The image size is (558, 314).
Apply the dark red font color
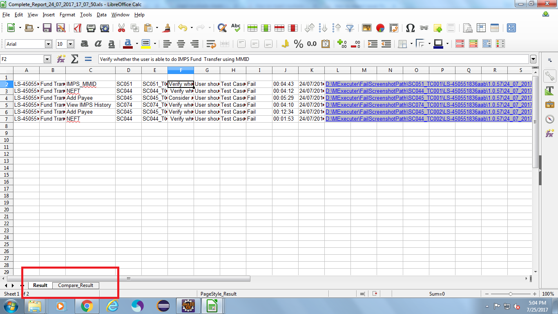pyautogui.click(x=128, y=44)
